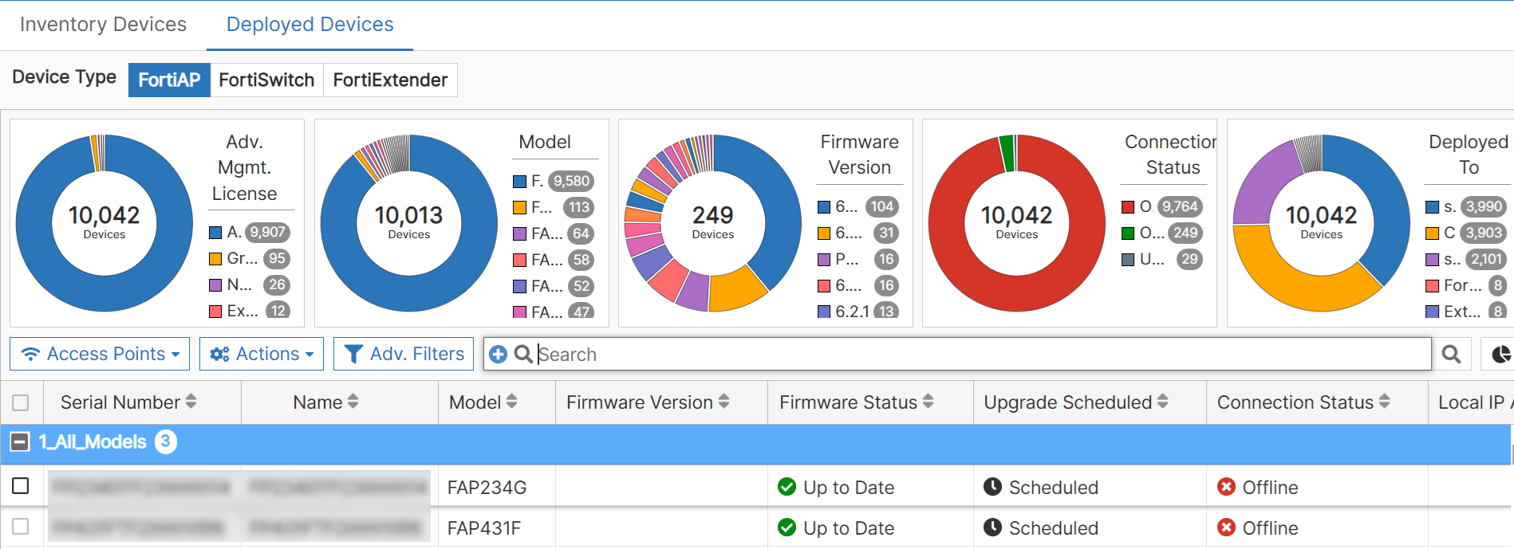This screenshot has width=1514, height=549.
Task: Click the Offline error icon for FAP234G
Action: point(1226,487)
